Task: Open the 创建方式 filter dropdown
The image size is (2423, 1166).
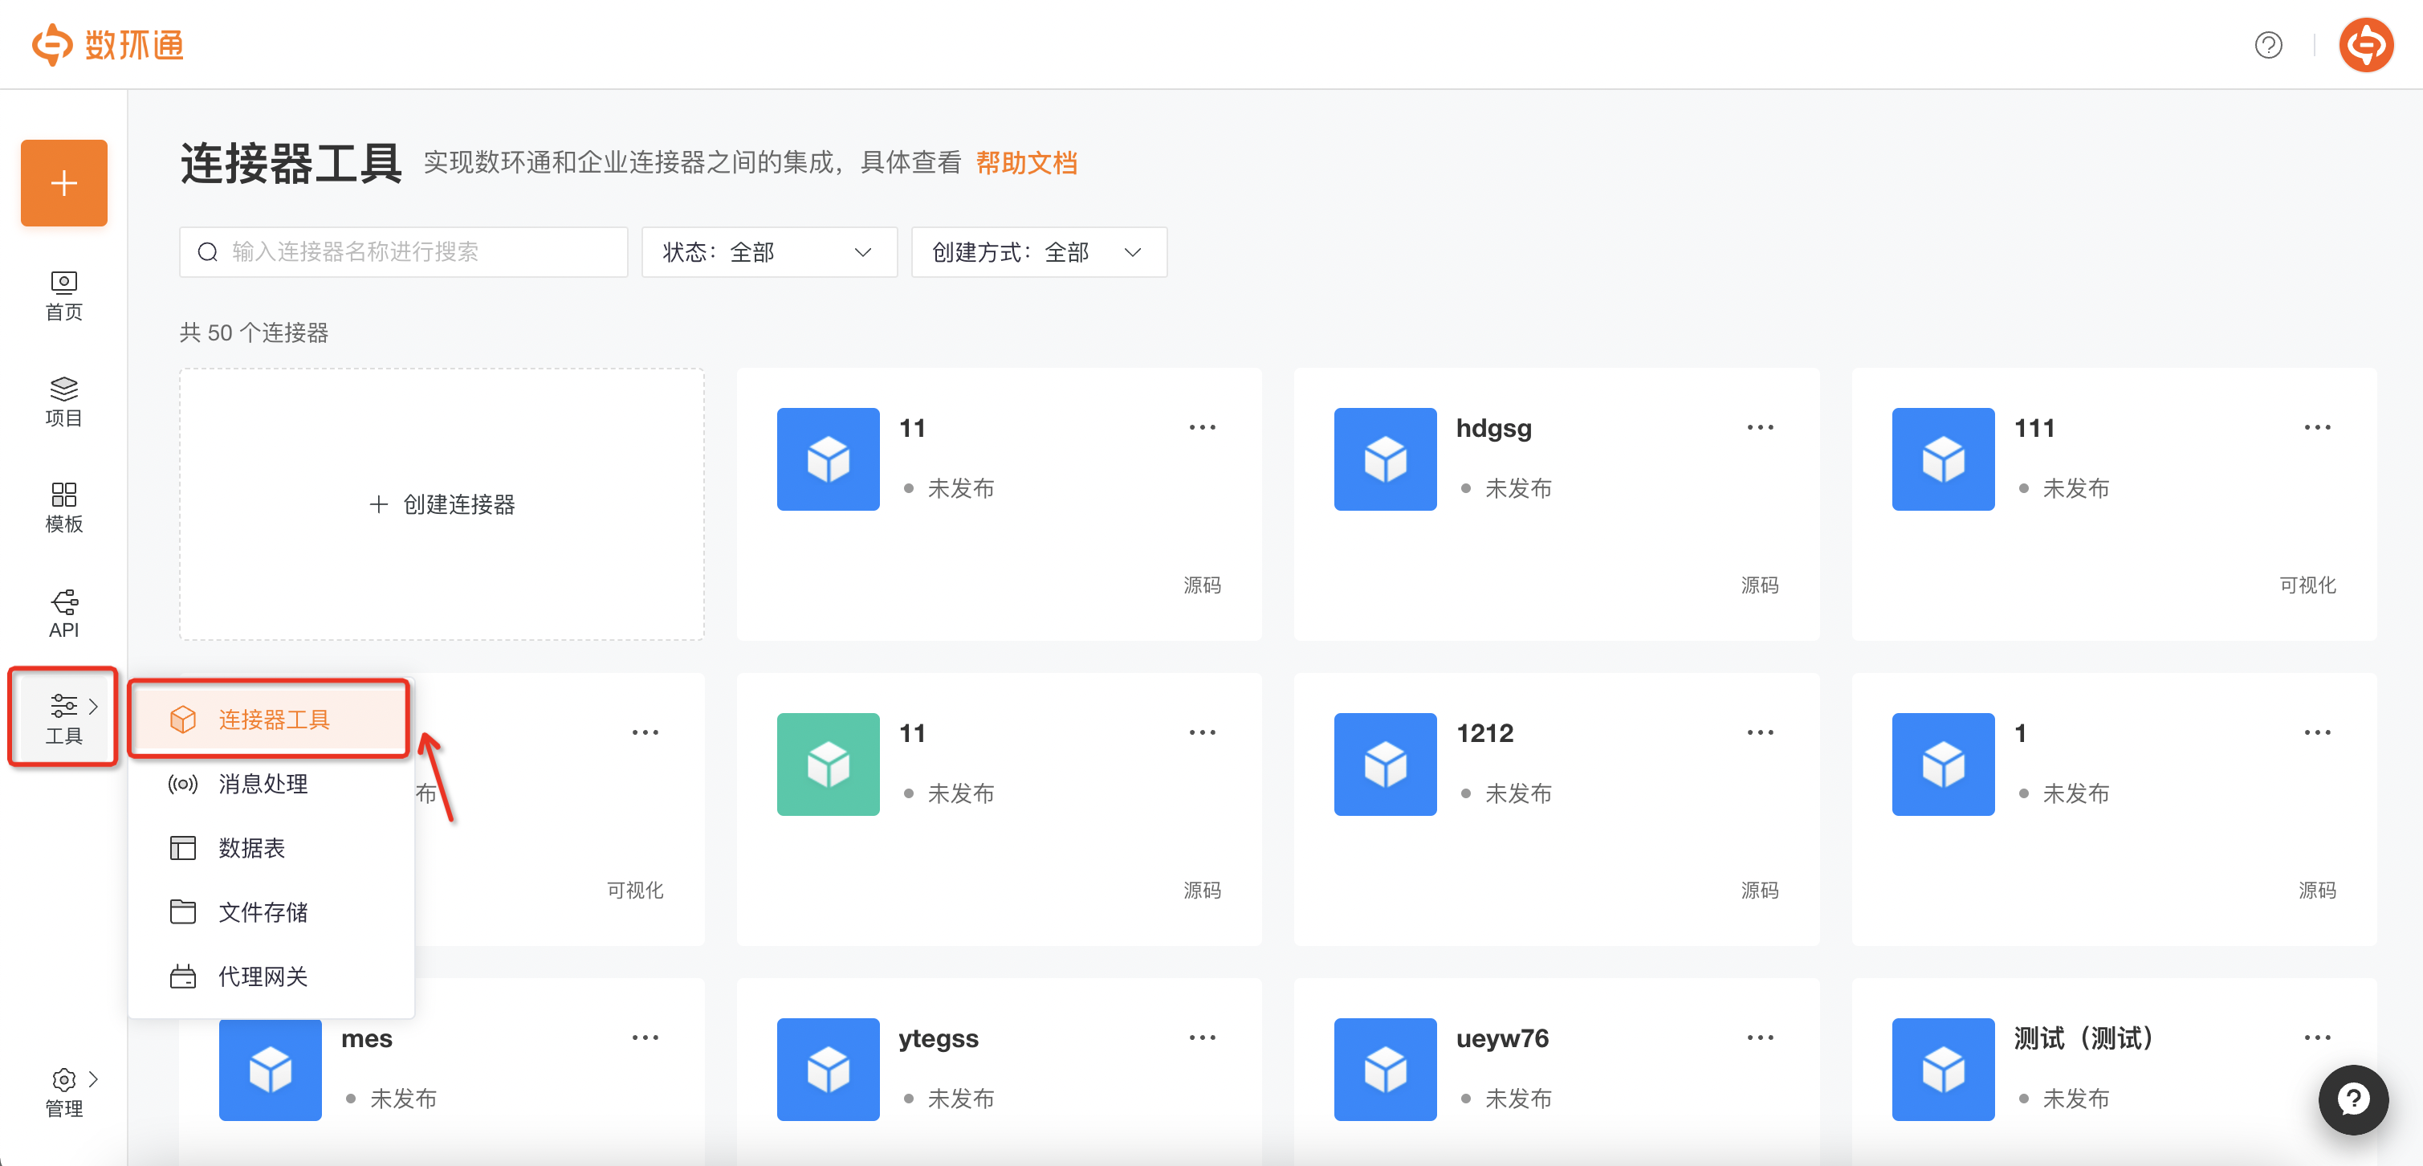Action: coord(1038,251)
